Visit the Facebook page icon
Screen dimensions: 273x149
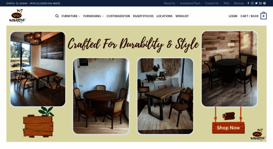click(x=248, y=3)
